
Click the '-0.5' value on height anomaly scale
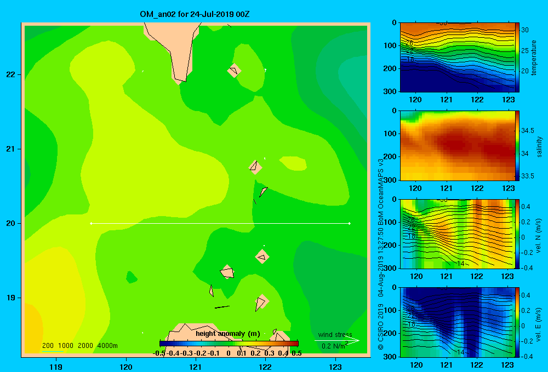159,353
